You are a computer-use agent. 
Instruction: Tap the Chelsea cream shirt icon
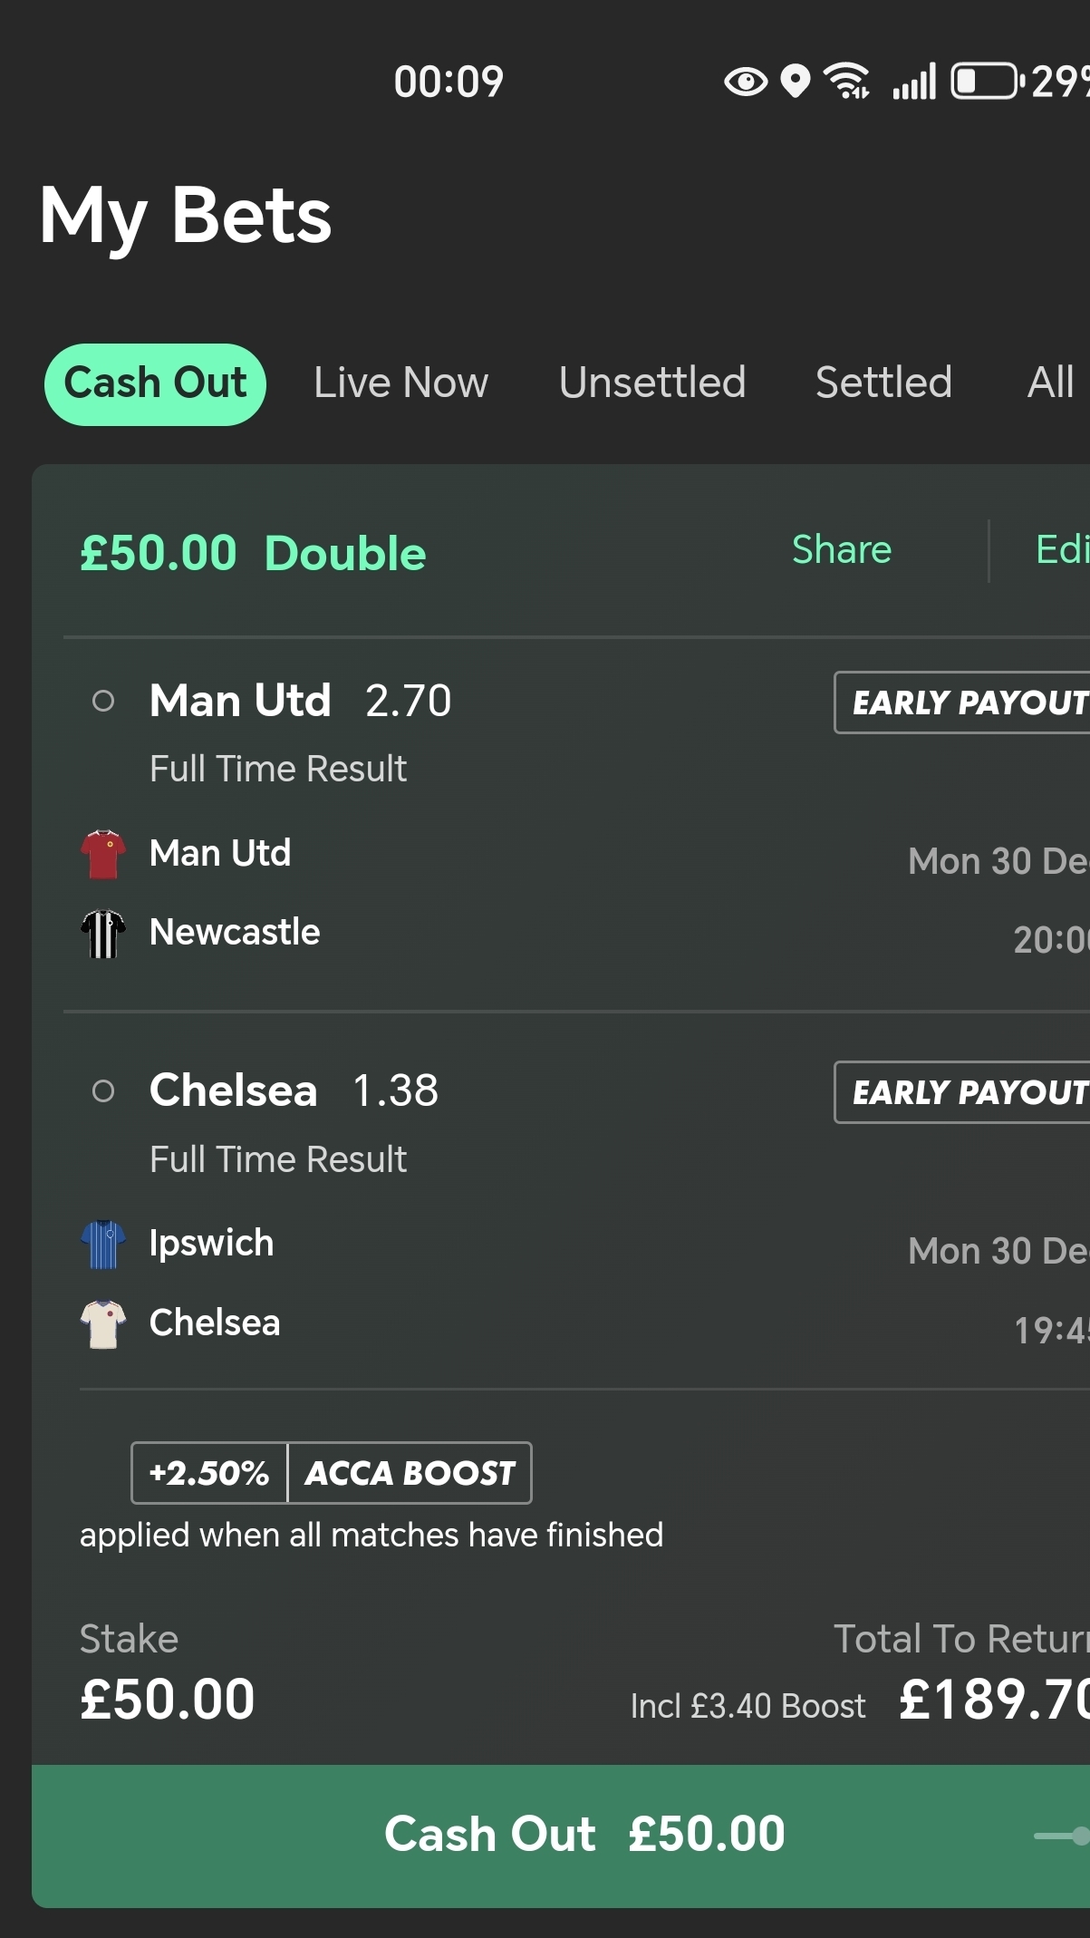103,1324
